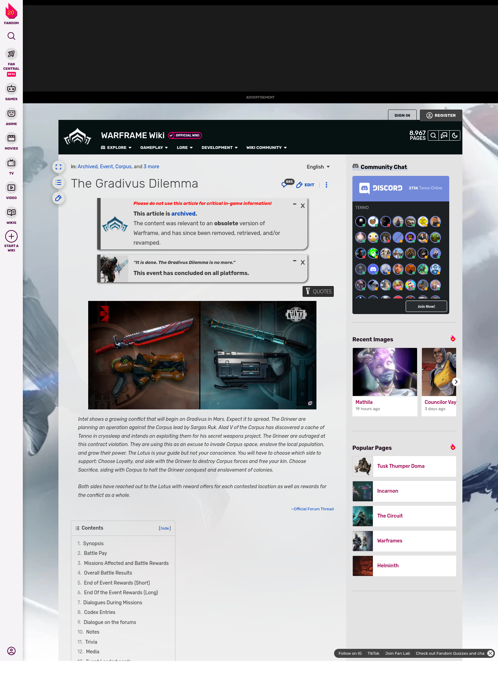Open the Official Forum Thread link

(314, 509)
